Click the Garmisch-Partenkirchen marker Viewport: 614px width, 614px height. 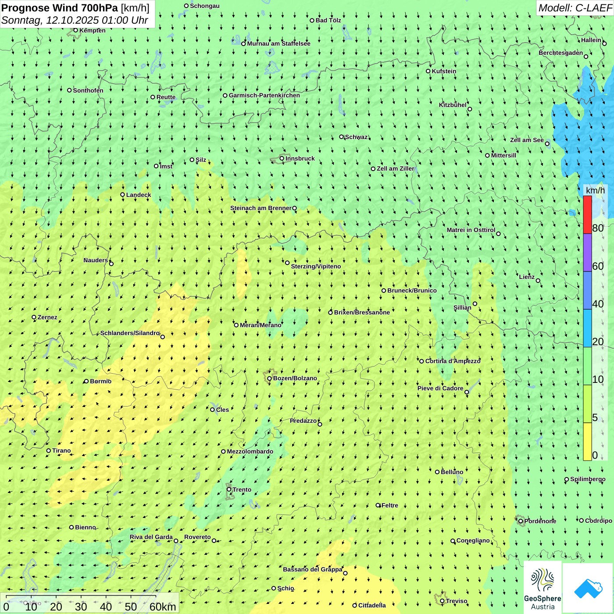(225, 95)
